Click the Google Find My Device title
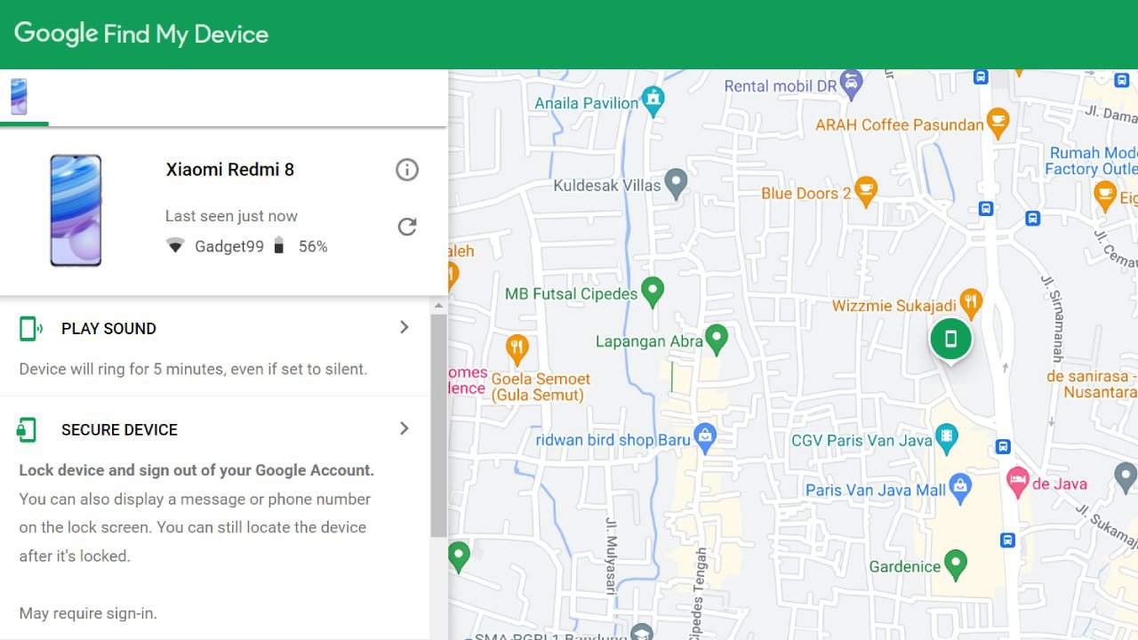Screen dimensions: 1138x640 click(x=141, y=34)
